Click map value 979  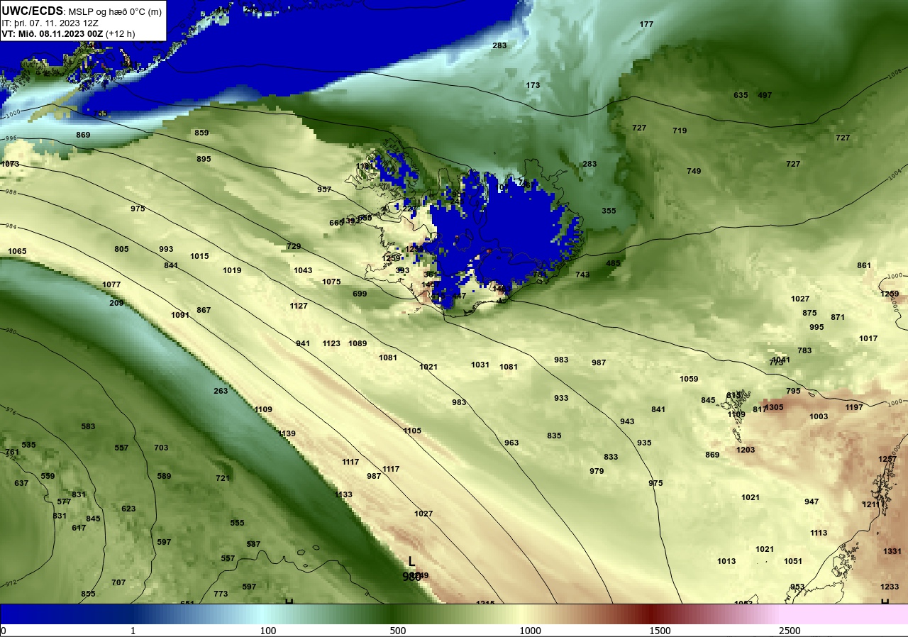pyautogui.click(x=597, y=471)
